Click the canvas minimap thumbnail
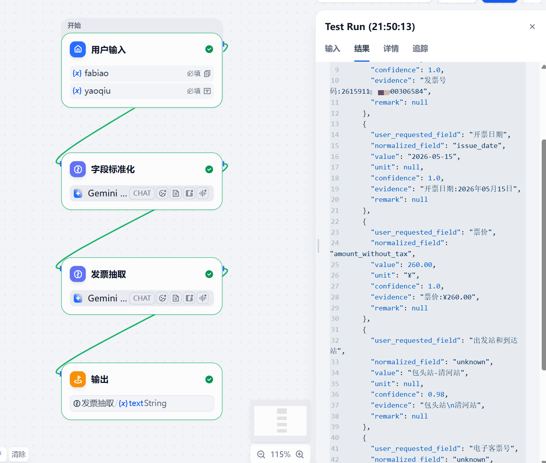 280,421
